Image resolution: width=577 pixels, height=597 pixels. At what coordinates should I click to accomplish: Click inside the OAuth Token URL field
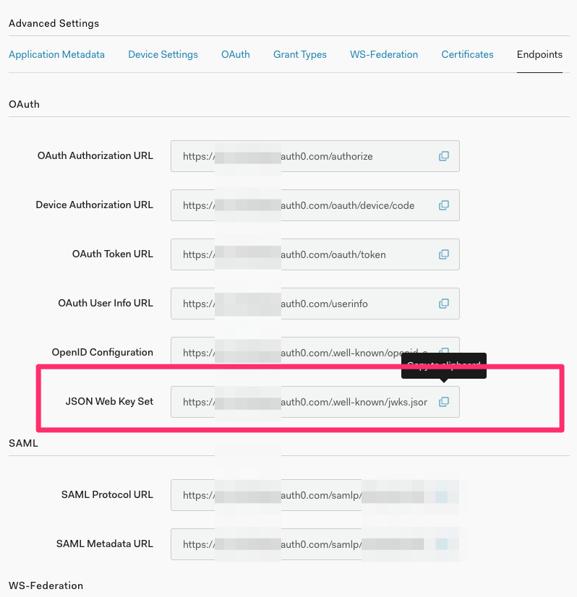[304, 254]
